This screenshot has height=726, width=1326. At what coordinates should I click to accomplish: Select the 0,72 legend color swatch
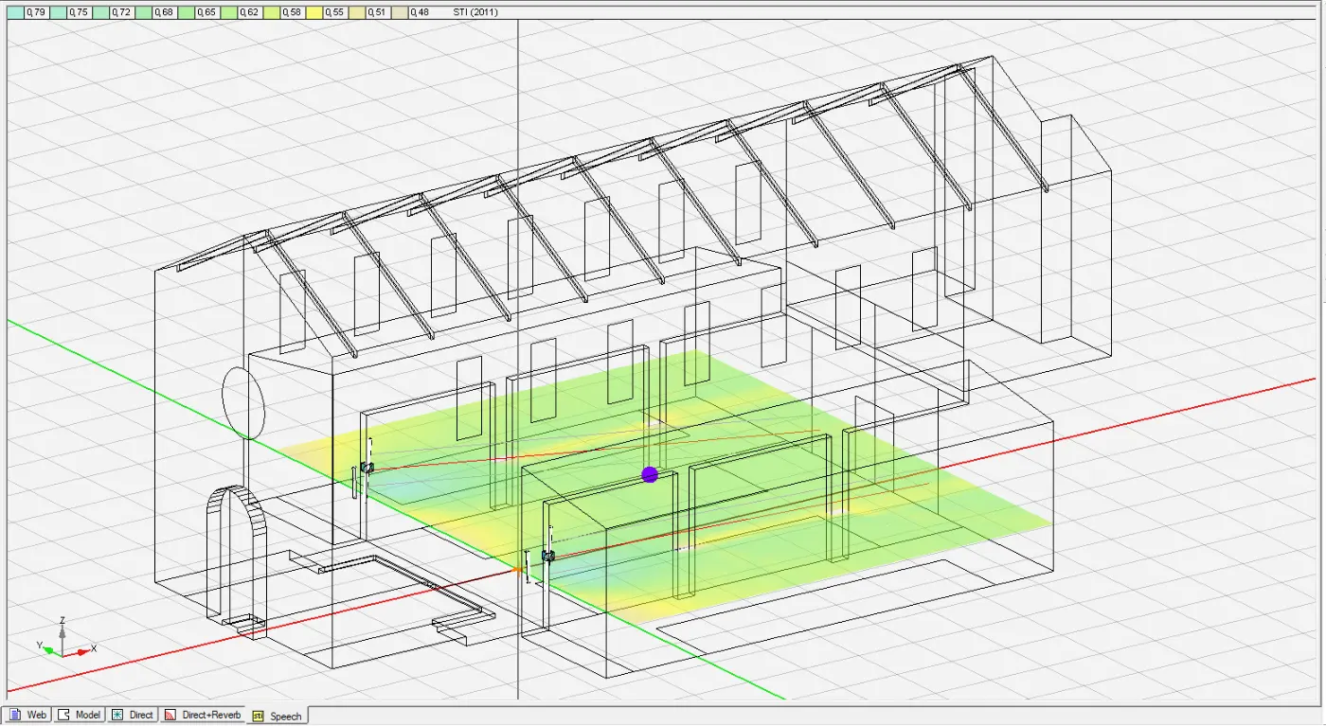click(x=100, y=12)
